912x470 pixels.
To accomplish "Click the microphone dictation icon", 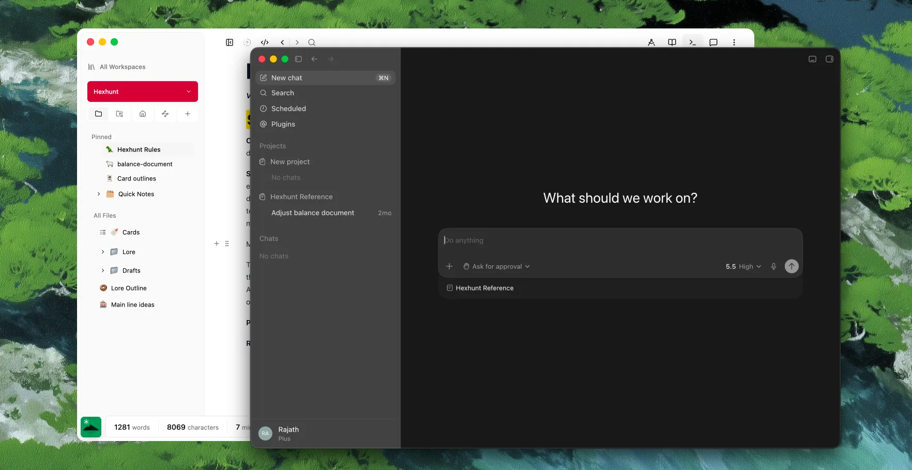I will pos(773,266).
